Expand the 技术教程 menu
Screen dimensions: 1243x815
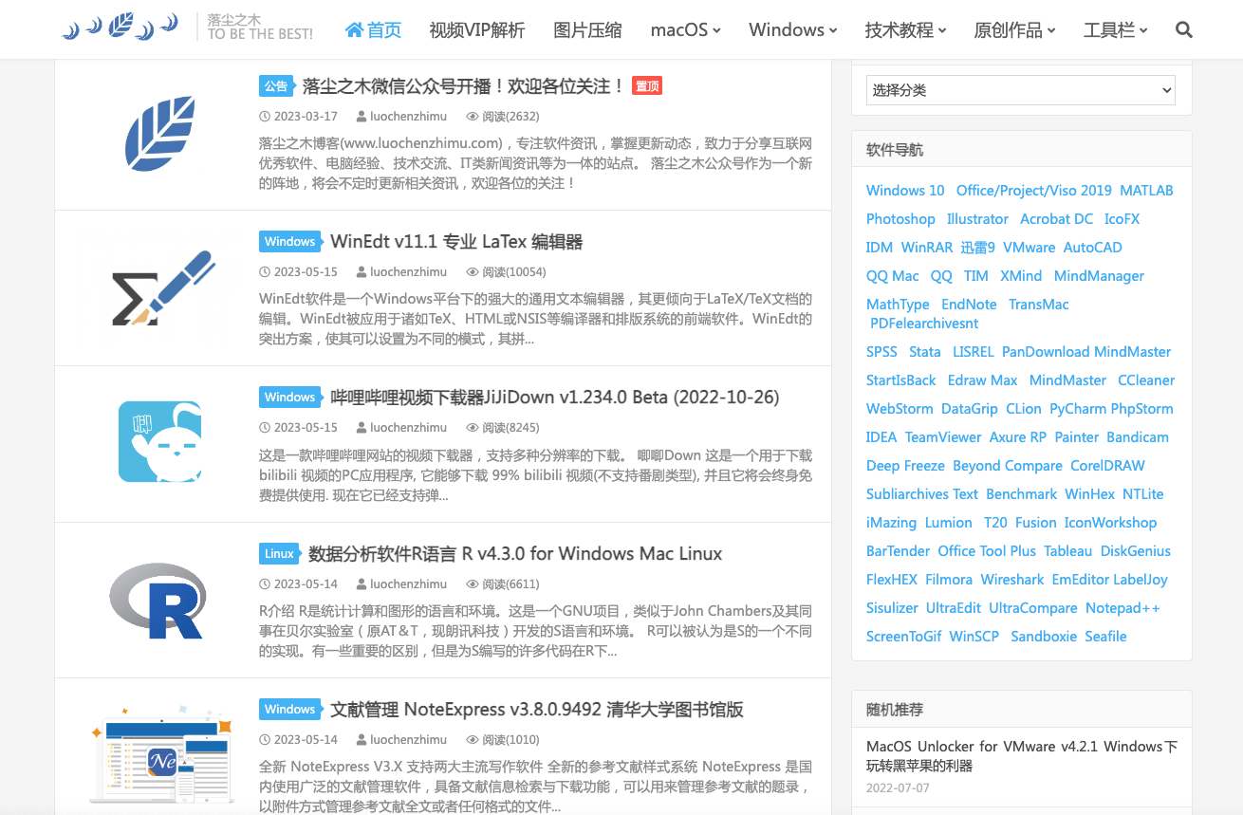tap(905, 30)
